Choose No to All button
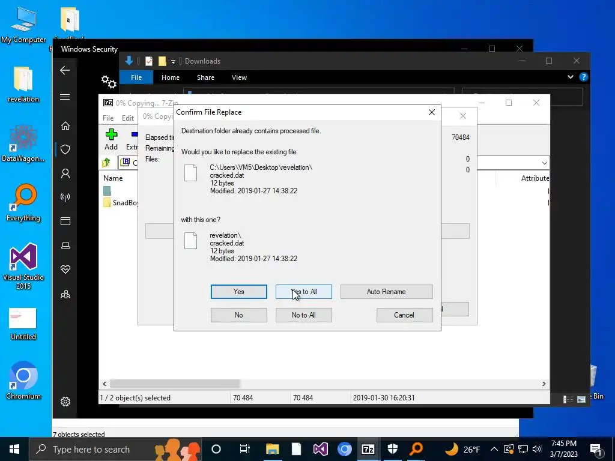Screen dimensions: 615x461 click(303, 315)
